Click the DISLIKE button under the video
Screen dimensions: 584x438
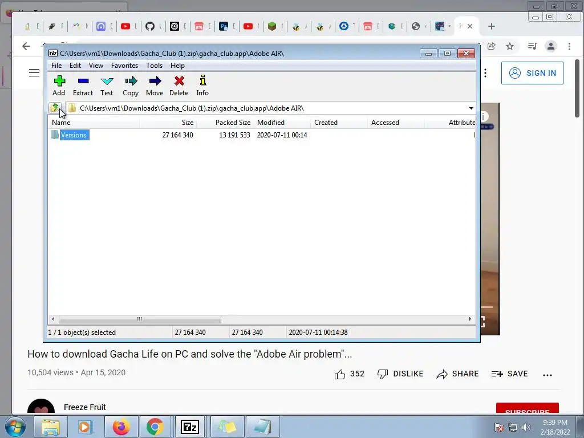(x=400, y=374)
